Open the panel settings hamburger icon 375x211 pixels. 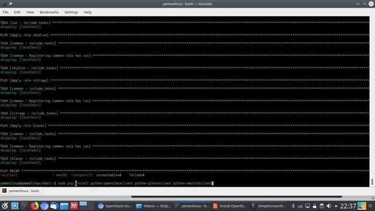(370, 206)
